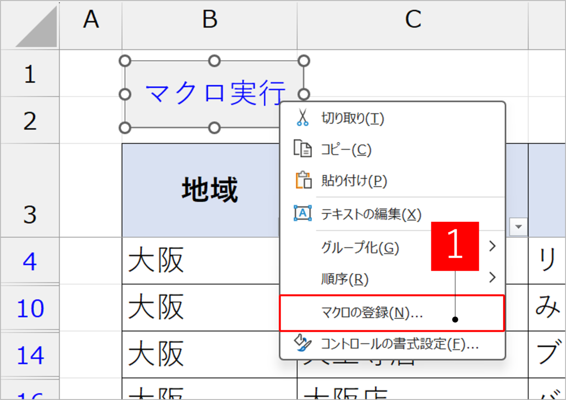Choose コピー(C) from the context menu
Screen dimensions: 566x400
pyautogui.click(x=393, y=149)
